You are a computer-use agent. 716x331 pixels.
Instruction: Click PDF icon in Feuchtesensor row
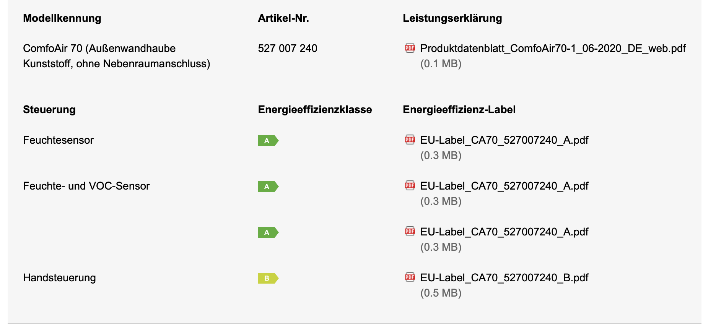point(410,140)
